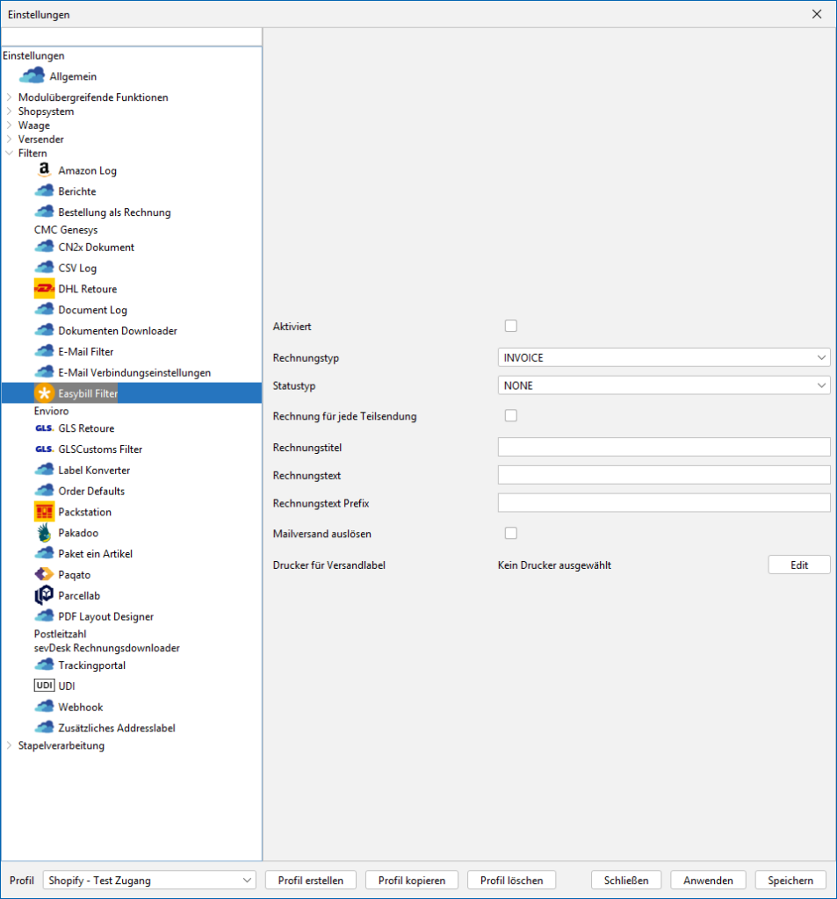Click the Parcellab icon

[44, 595]
